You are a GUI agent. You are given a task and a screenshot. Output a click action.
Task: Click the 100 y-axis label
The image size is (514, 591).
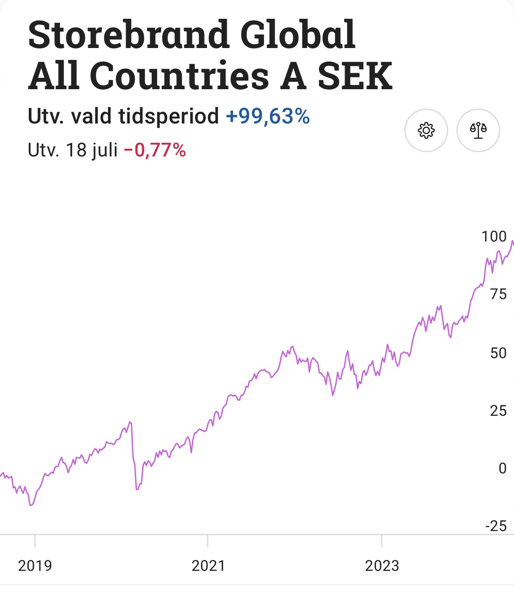[x=494, y=236]
